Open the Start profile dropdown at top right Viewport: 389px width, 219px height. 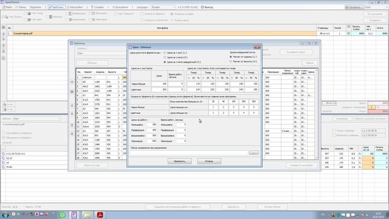point(376,7)
